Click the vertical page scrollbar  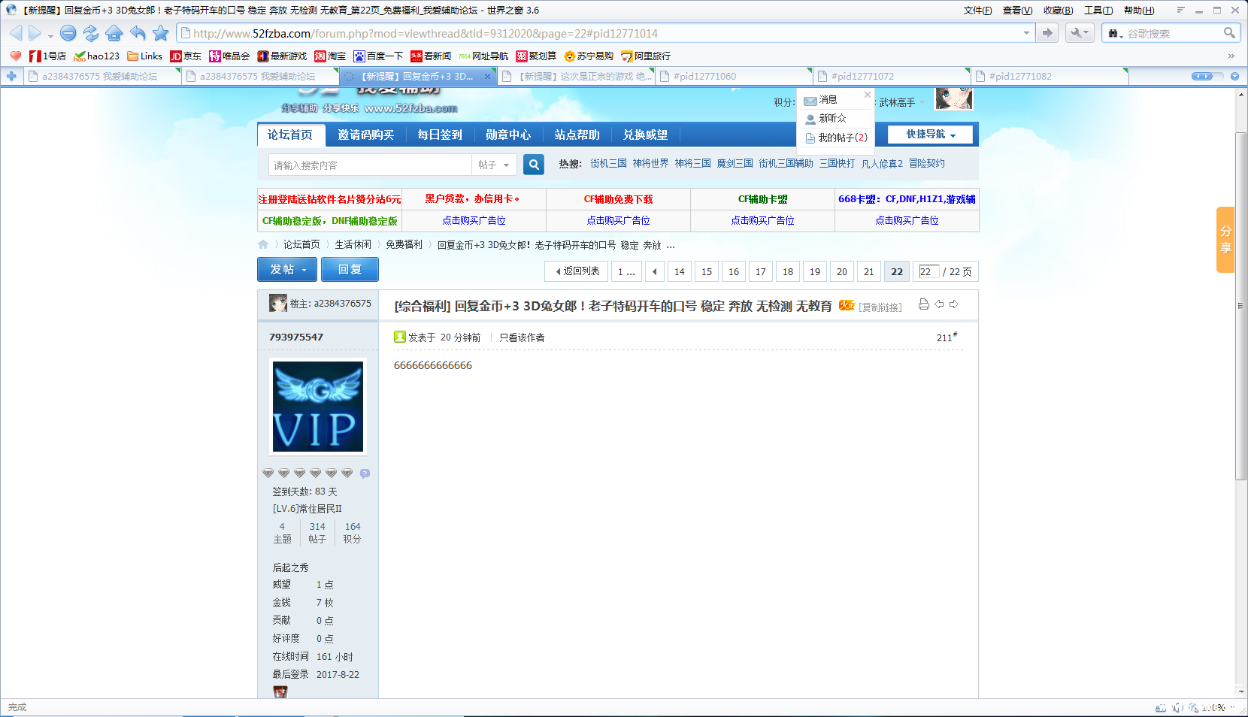pyautogui.click(x=1240, y=307)
